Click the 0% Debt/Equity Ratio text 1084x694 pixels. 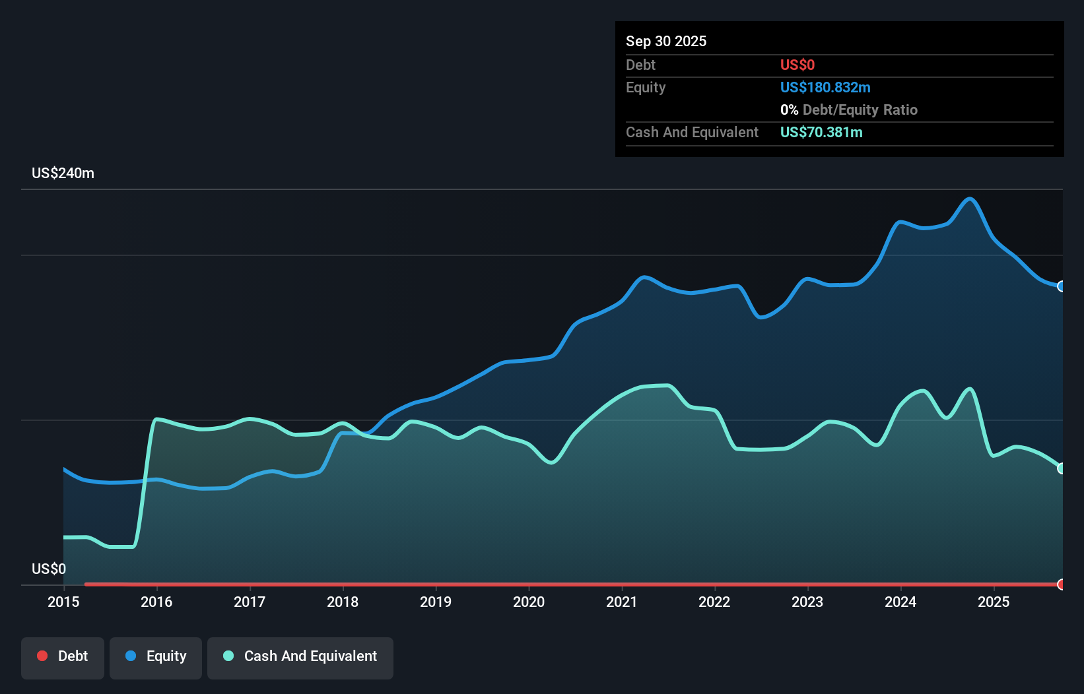click(848, 110)
